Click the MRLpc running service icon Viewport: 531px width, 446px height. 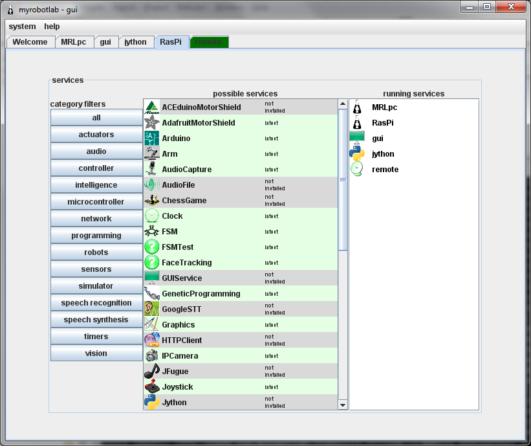tap(357, 107)
